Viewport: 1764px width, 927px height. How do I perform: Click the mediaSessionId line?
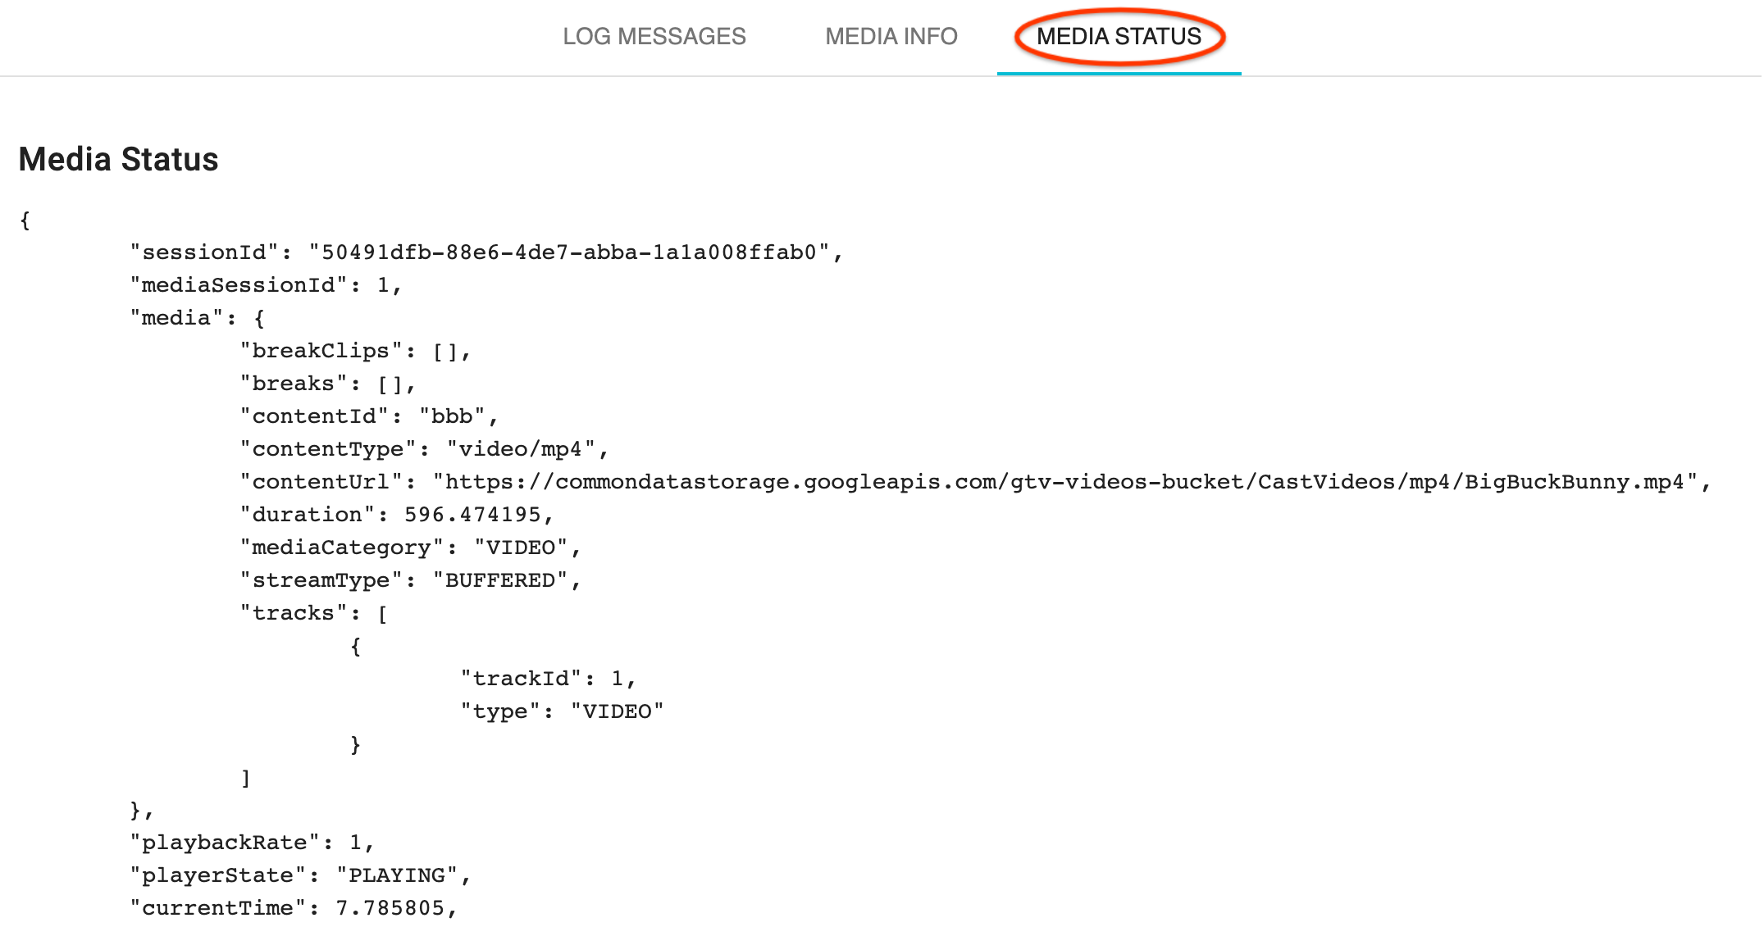(x=265, y=285)
